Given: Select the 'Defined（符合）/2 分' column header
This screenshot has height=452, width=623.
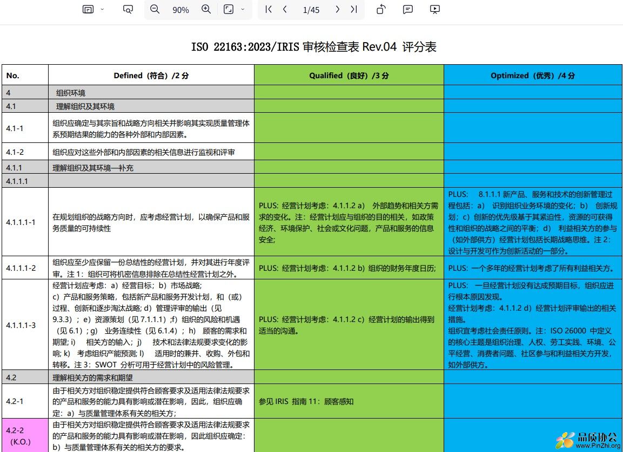Looking at the screenshot, I should pyautogui.click(x=151, y=76).
